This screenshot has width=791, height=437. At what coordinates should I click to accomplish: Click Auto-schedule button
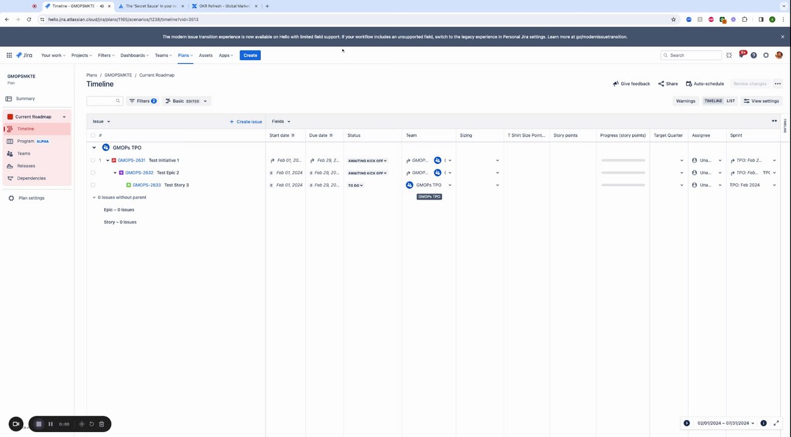[705, 84]
